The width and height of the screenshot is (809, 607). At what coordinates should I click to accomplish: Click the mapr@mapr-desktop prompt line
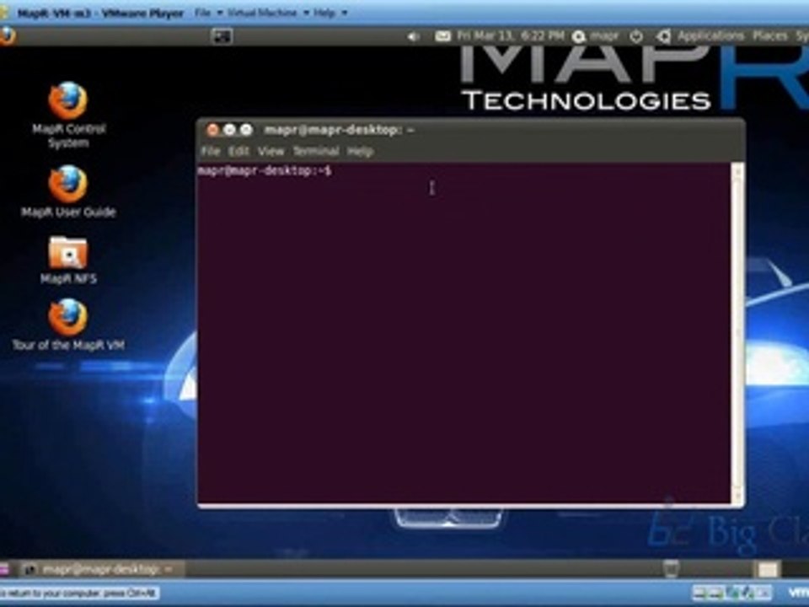[265, 170]
